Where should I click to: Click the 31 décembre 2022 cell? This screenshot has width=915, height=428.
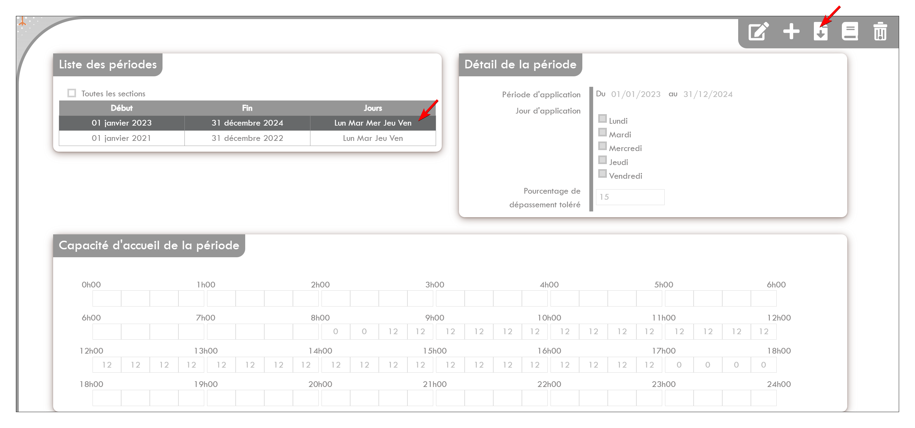(247, 138)
